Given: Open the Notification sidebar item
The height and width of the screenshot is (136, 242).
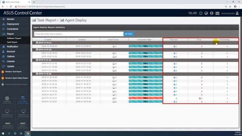Looking at the screenshot, I should point(12,46).
